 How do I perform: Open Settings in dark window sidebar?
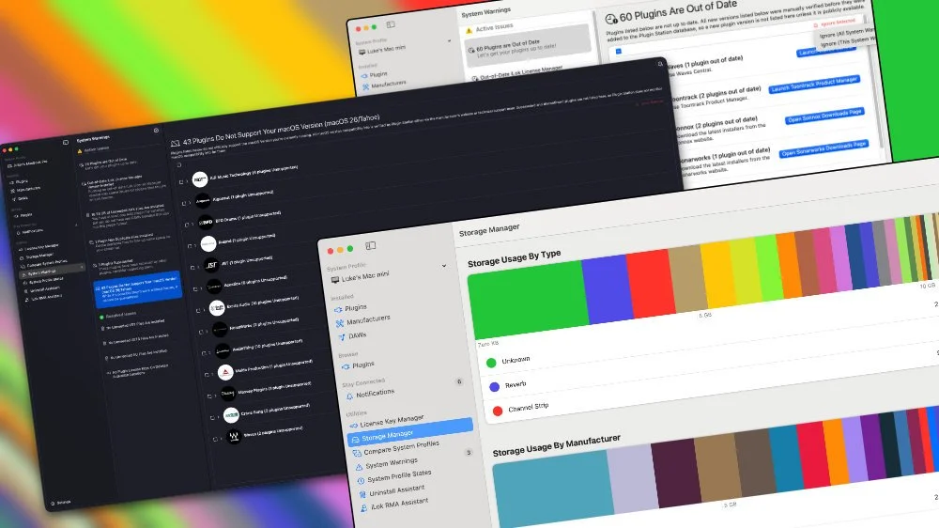click(61, 503)
